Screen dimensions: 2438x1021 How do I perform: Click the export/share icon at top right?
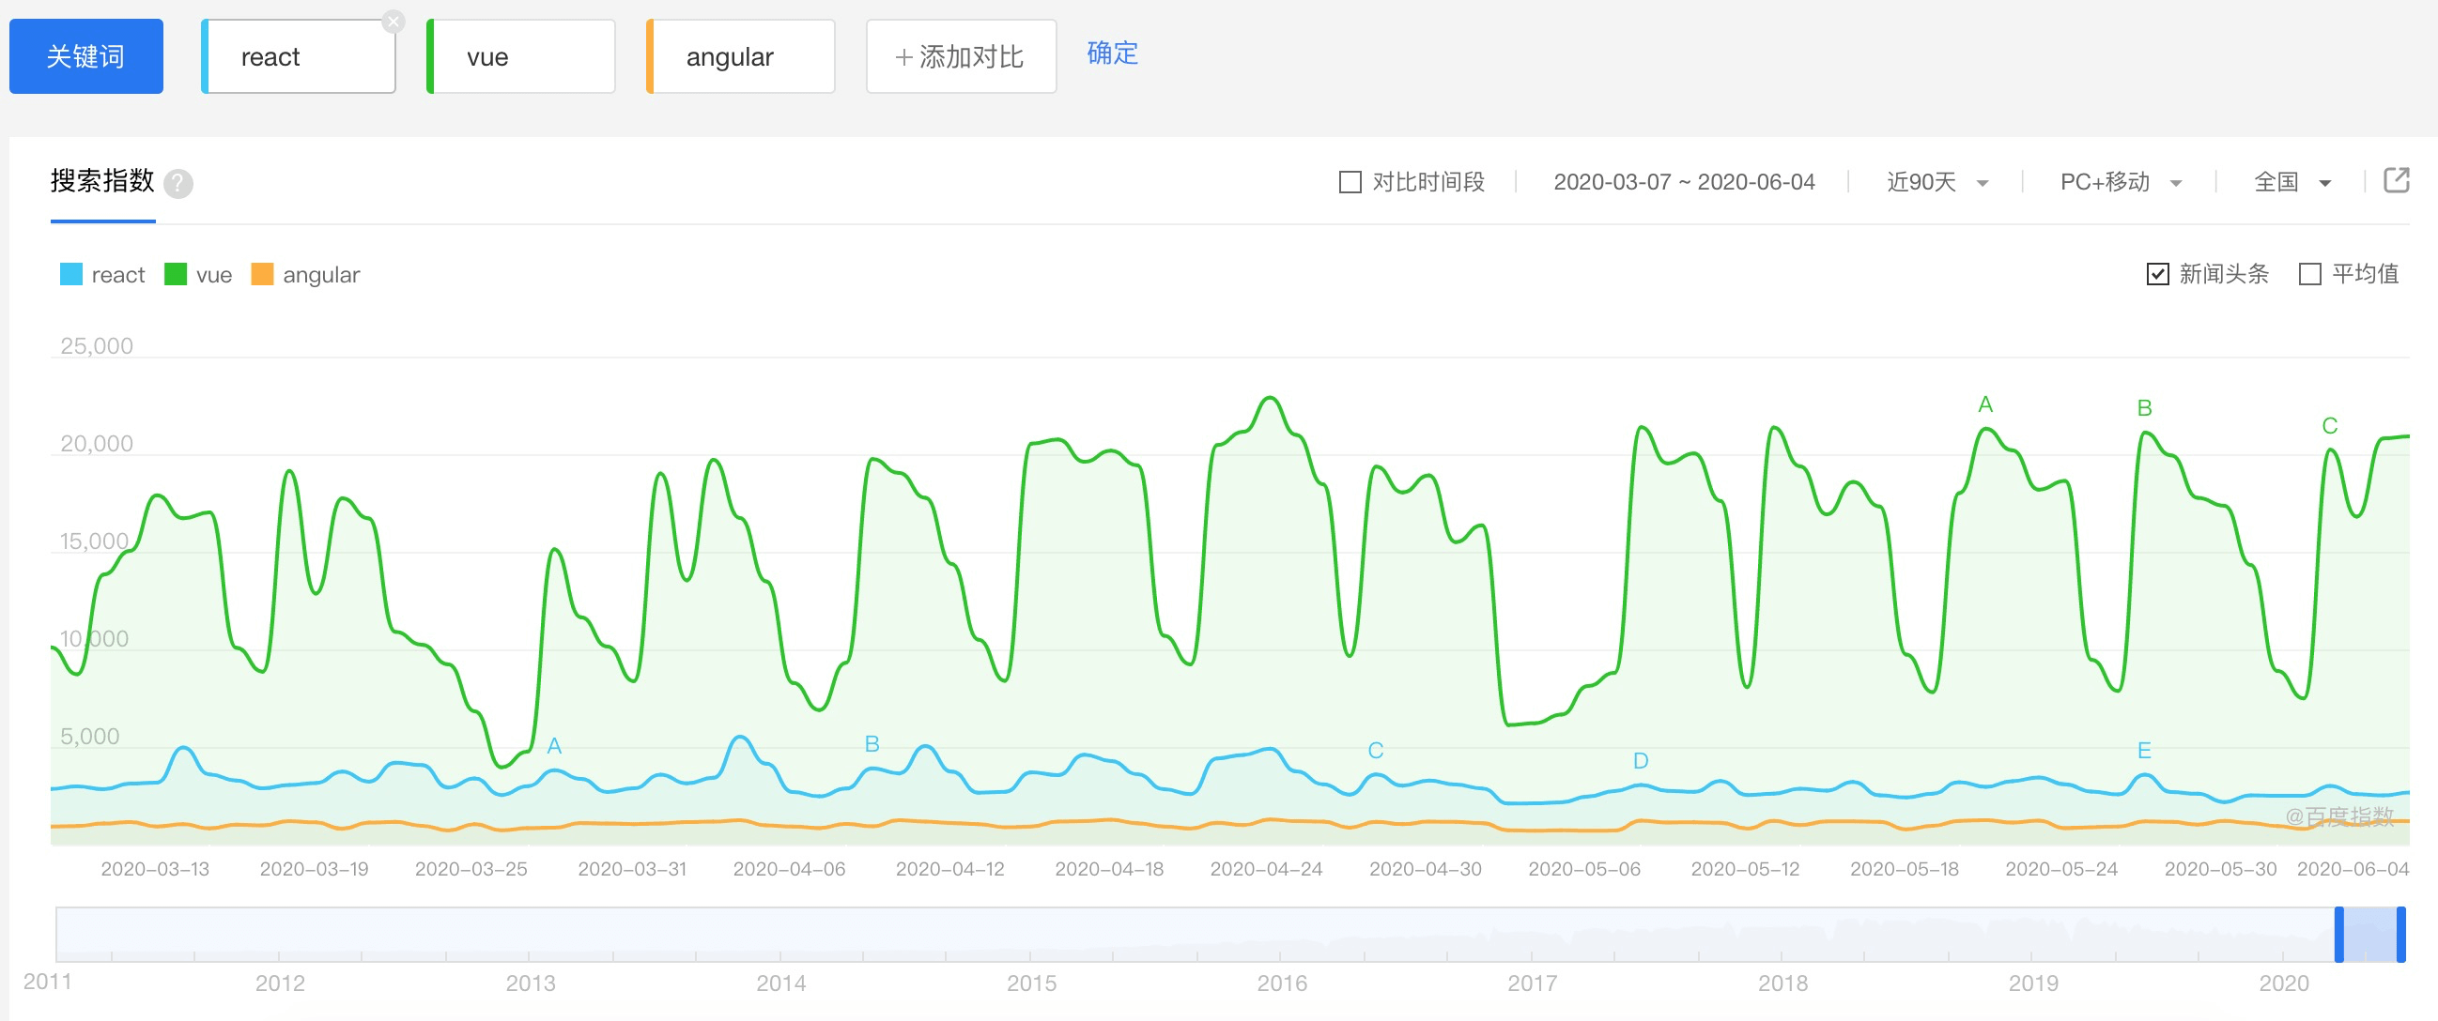pyautogui.click(x=2396, y=179)
